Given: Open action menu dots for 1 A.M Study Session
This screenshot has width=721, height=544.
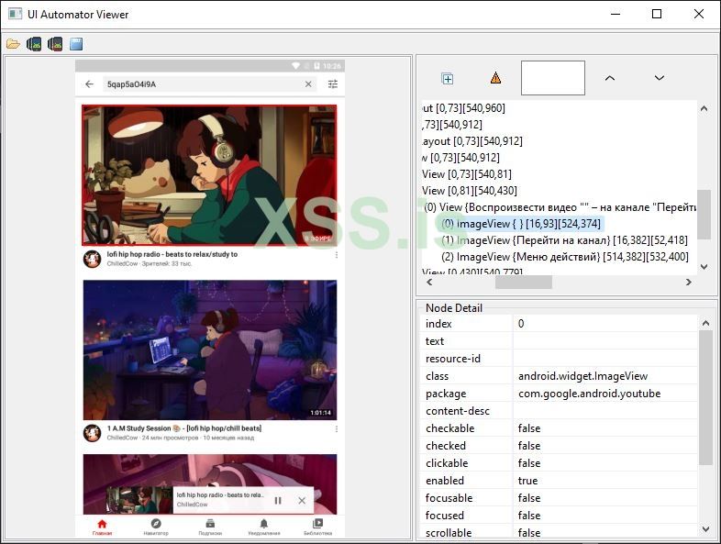Looking at the screenshot, I should pyautogui.click(x=337, y=429).
